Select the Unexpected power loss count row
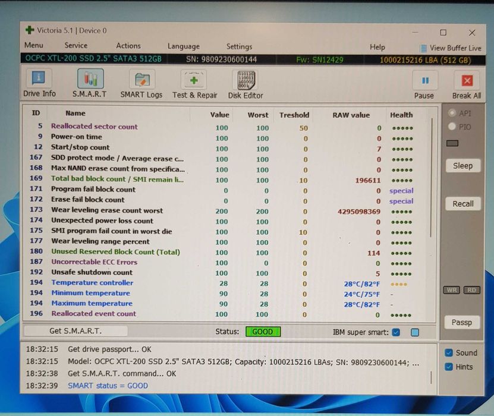494x416 pixels. [x=225, y=221]
